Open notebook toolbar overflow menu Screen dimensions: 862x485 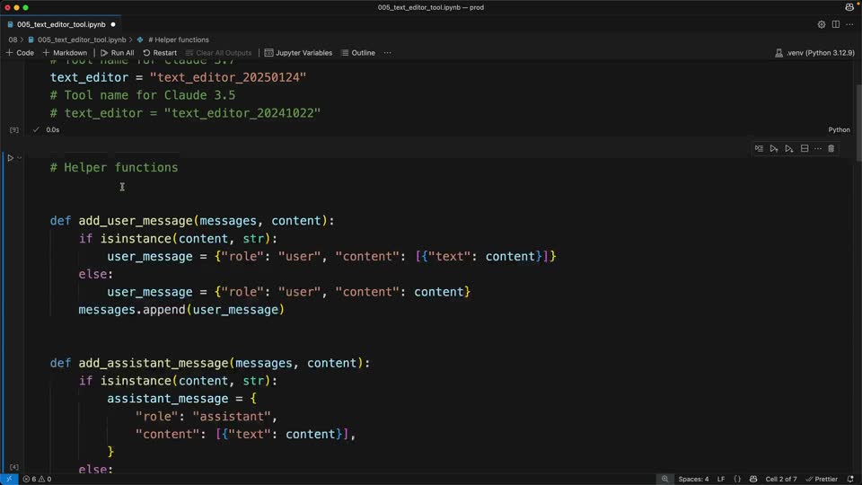click(388, 53)
